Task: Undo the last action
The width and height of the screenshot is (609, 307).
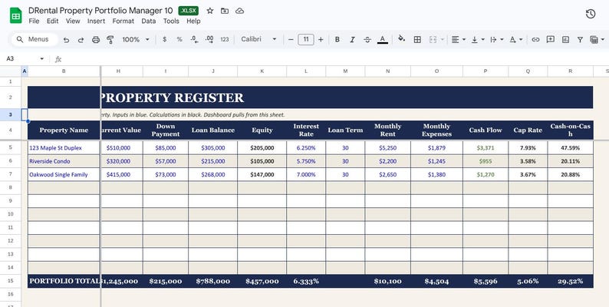Action: (66, 39)
